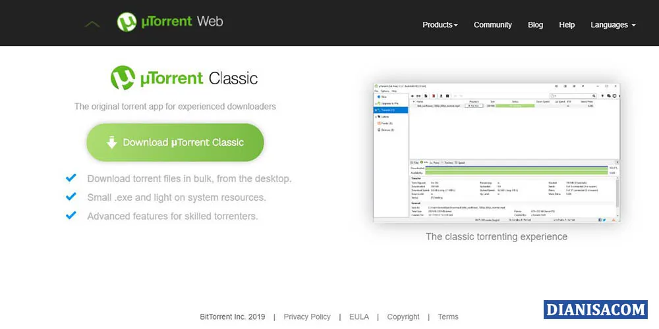The image size is (659, 329).
Task: Open the Privacy Policy link
Action: pos(307,317)
